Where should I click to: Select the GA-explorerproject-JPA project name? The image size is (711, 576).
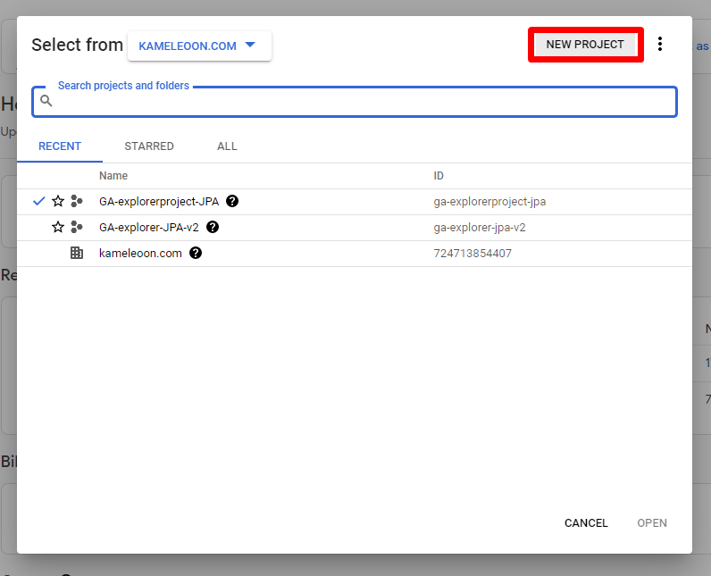159,202
